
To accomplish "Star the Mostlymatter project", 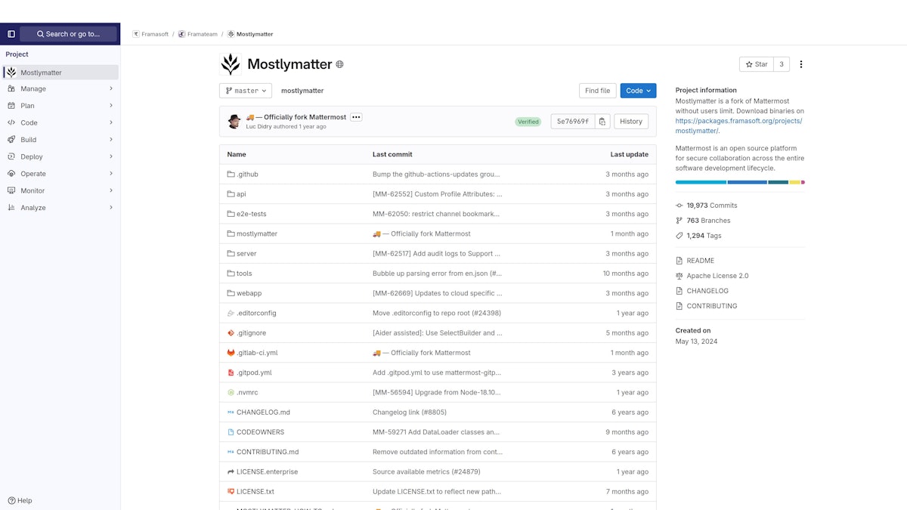I will tap(755, 64).
